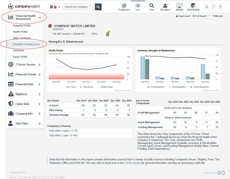Click the help question mark icon
This screenshot has width=230, height=179.
[214, 7]
